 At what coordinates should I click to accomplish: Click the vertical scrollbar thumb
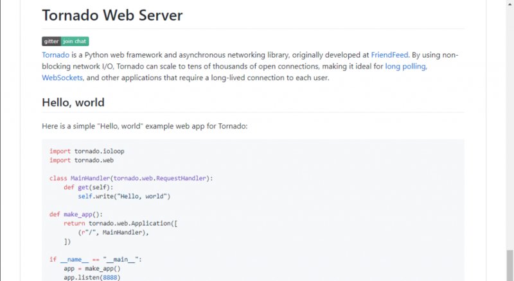[x=510, y=265]
